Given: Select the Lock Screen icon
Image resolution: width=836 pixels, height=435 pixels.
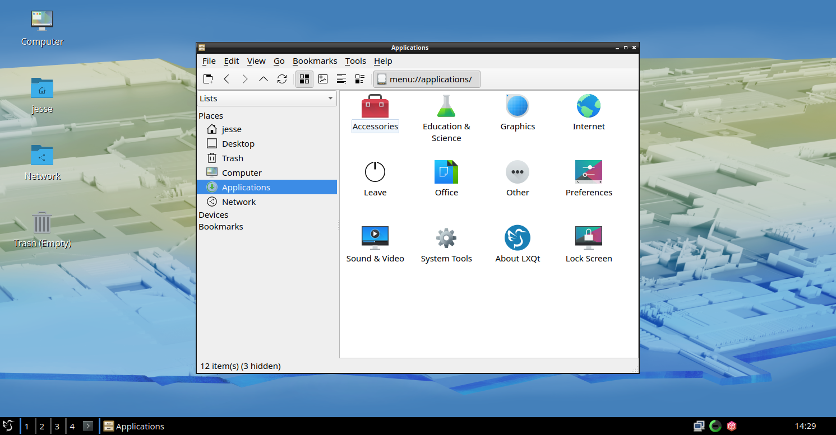Looking at the screenshot, I should [x=589, y=238].
